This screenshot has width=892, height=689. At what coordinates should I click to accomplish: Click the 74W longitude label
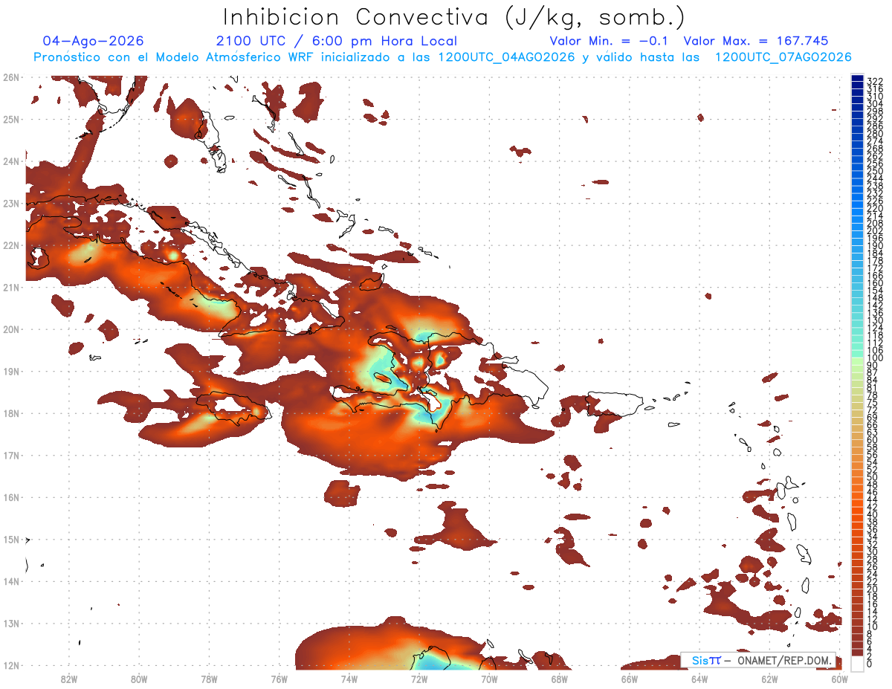coord(349,679)
